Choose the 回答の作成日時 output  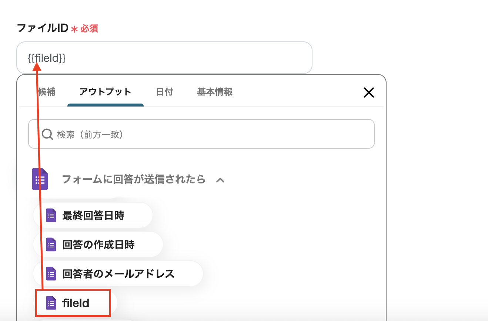(98, 244)
